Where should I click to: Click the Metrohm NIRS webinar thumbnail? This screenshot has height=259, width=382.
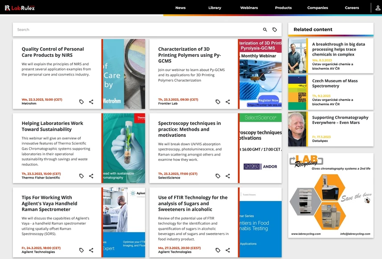(x=123, y=74)
